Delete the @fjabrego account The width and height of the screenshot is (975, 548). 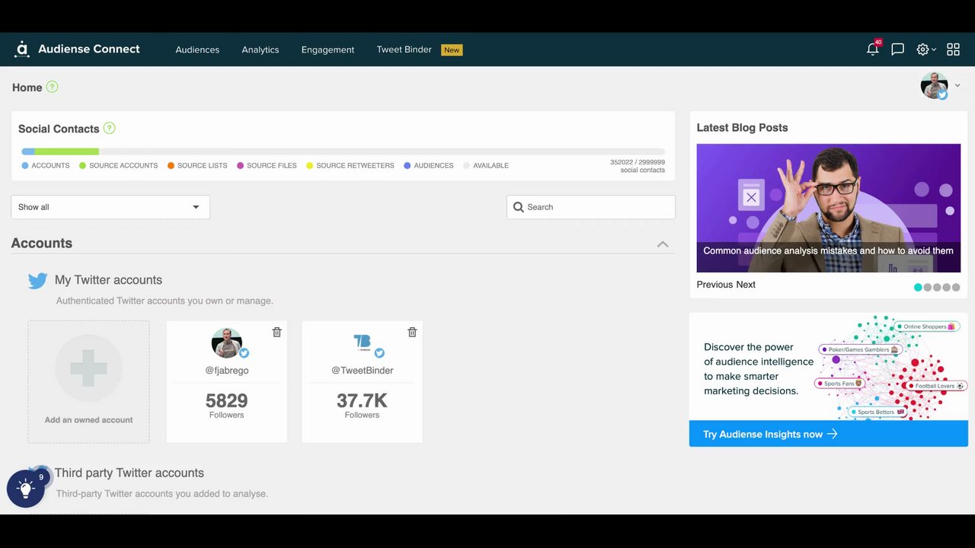click(x=277, y=332)
